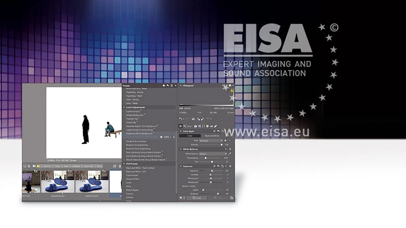
Task: Select the purple gallery thumbnail with the seated person
Action: coord(31,182)
